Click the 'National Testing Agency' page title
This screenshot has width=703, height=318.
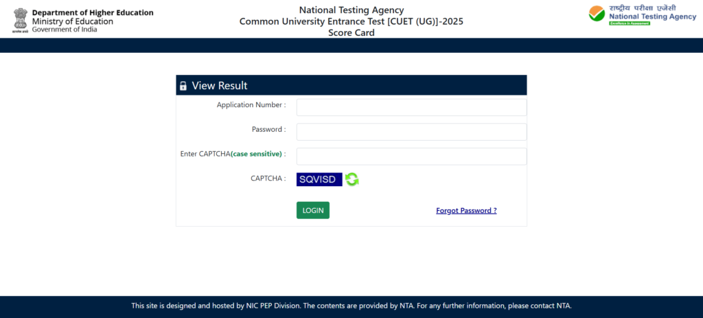tap(351, 10)
